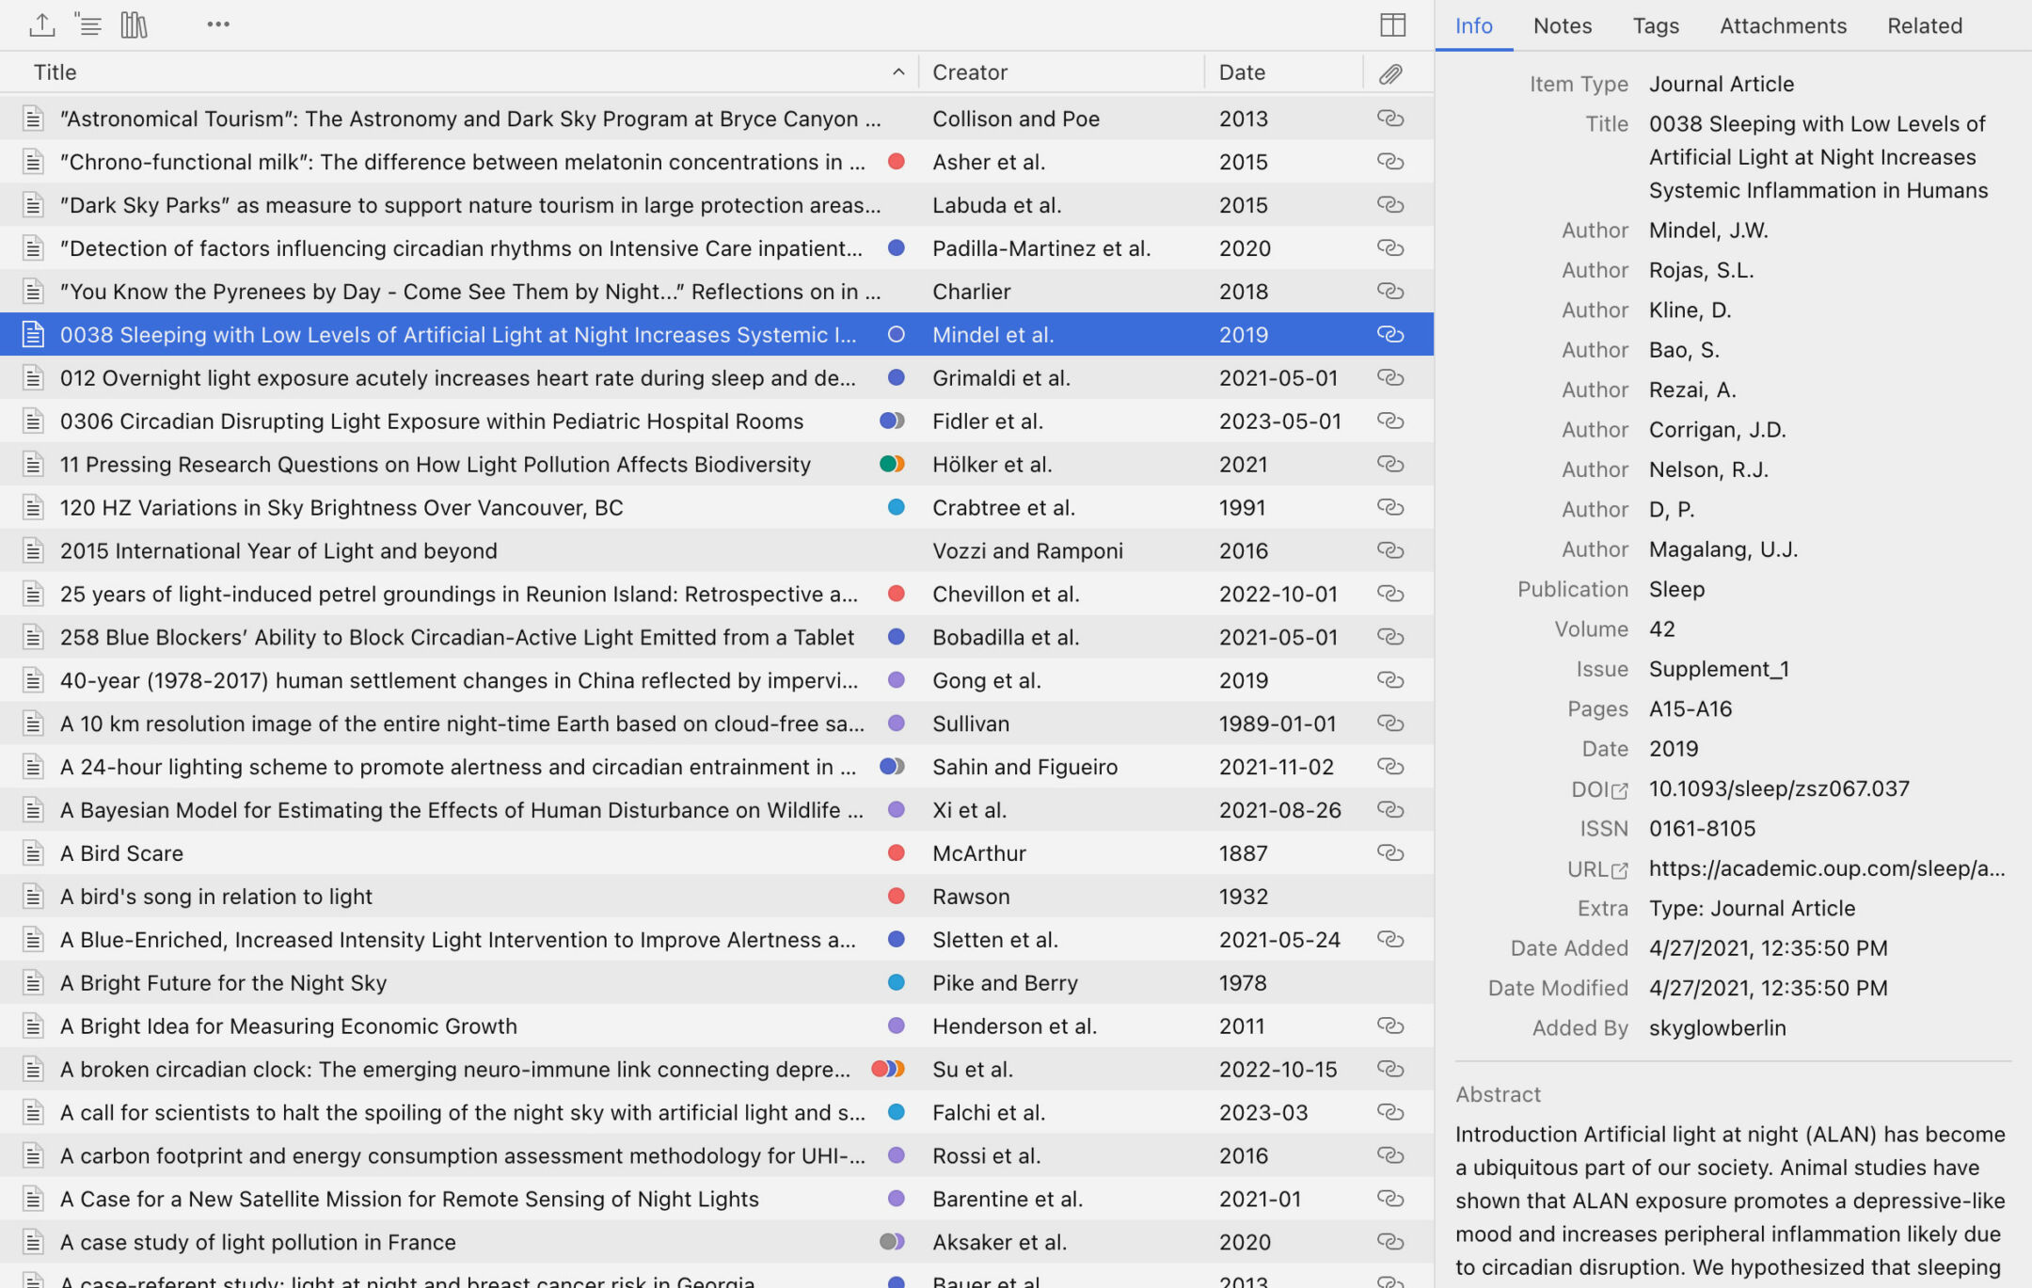
Task: Sort items by the Date column
Action: click(1242, 72)
